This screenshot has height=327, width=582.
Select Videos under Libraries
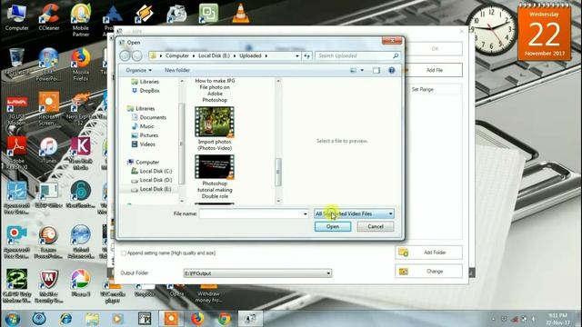pos(144,144)
